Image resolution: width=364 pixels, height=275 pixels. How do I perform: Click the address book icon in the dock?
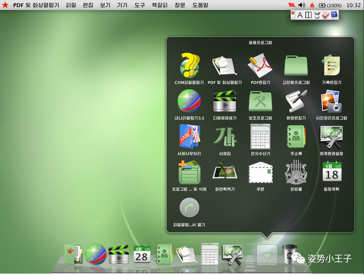[164, 254]
